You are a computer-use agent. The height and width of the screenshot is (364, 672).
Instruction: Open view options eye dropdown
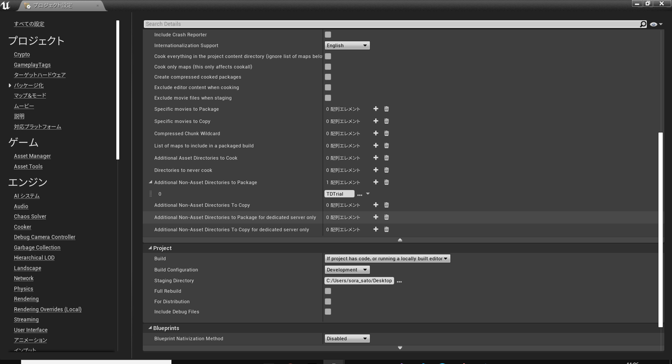(x=657, y=25)
